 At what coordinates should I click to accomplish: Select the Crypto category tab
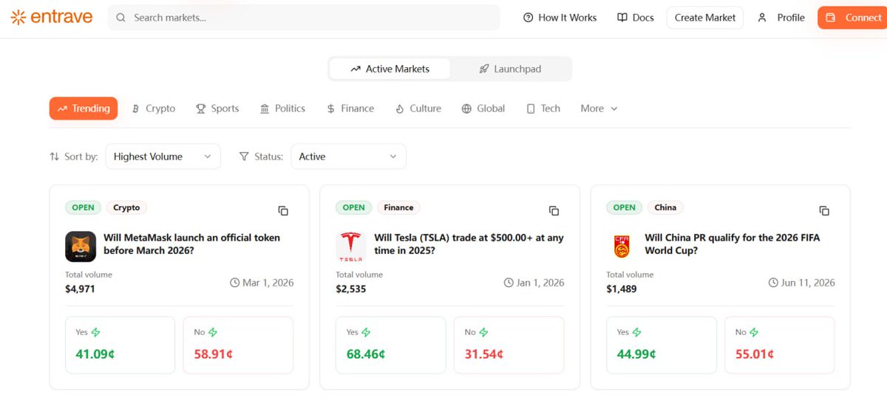(154, 108)
